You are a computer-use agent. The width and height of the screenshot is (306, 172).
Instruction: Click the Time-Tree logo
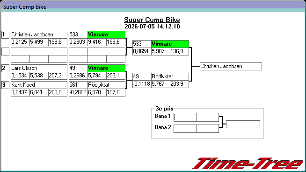[x=248, y=164]
